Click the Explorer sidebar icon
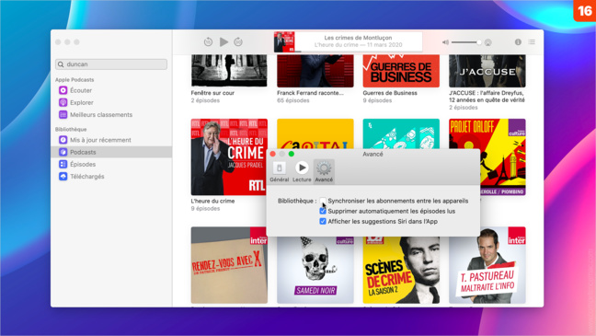 (x=63, y=102)
